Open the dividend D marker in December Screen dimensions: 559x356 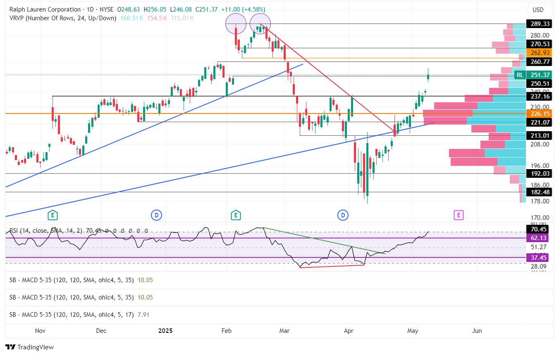pos(156,215)
